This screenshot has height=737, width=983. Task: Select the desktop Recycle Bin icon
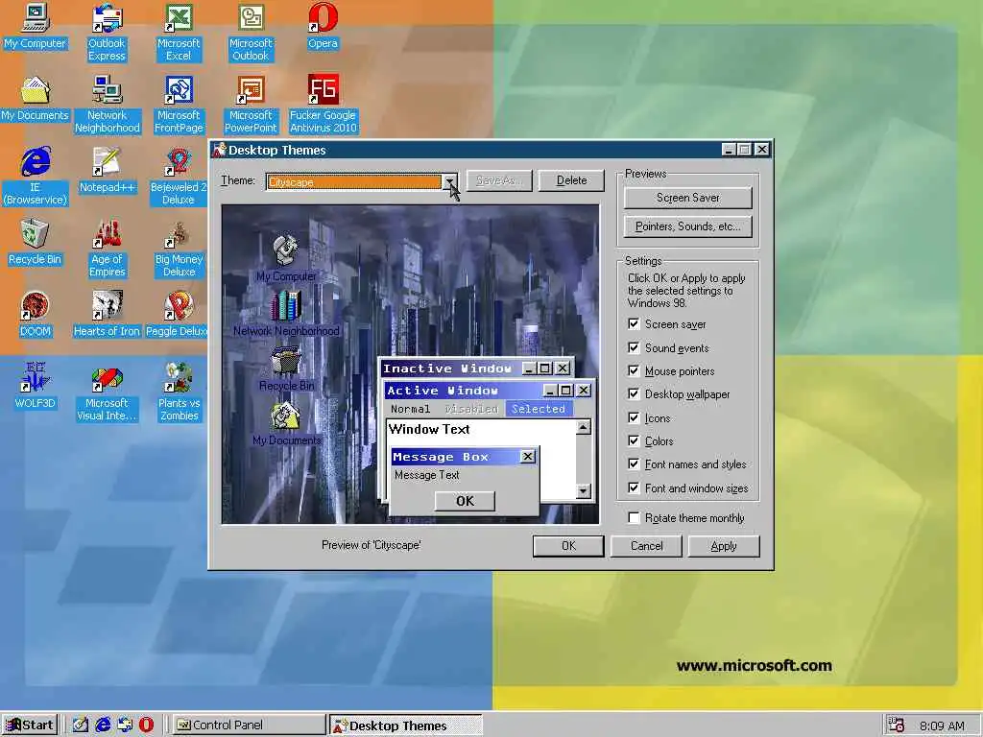pyautogui.click(x=36, y=243)
